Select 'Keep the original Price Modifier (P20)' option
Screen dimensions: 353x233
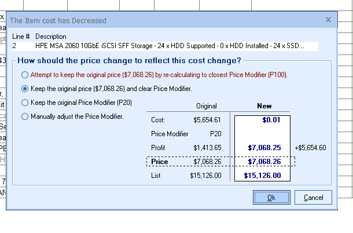point(24,103)
